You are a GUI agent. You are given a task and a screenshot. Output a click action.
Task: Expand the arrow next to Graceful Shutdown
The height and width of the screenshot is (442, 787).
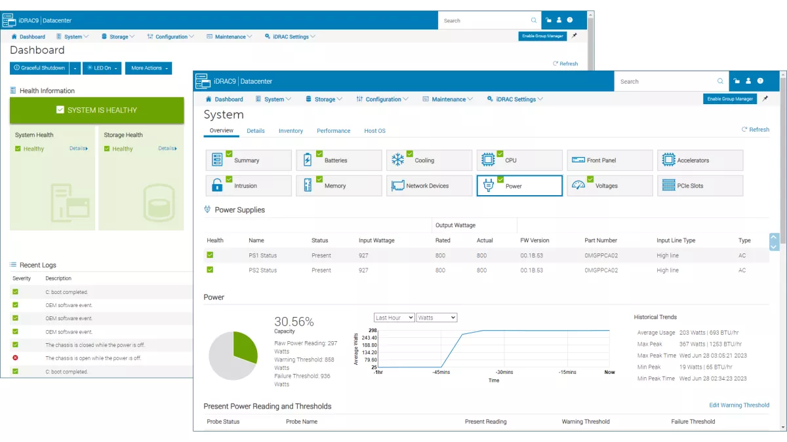click(75, 68)
